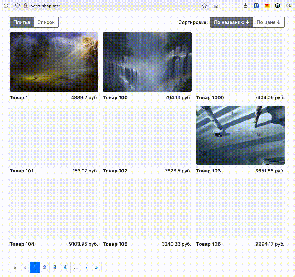Open the red-yellow mail extension icon

[267, 6]
